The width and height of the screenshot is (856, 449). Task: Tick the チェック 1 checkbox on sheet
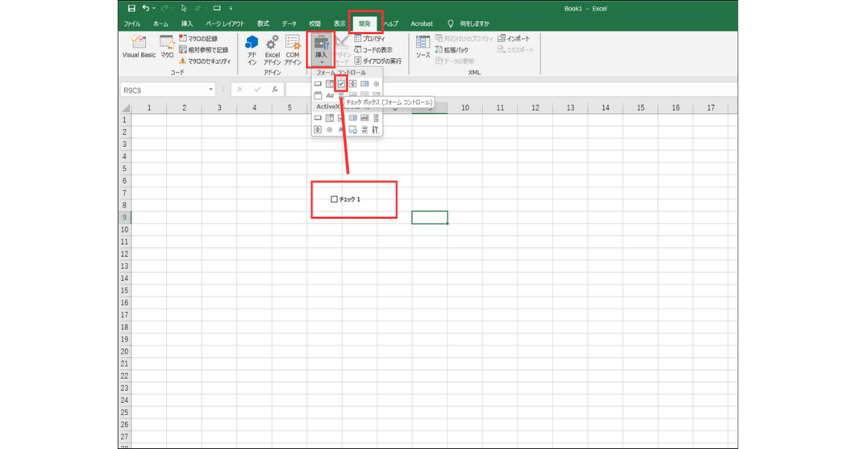[334, 199]
